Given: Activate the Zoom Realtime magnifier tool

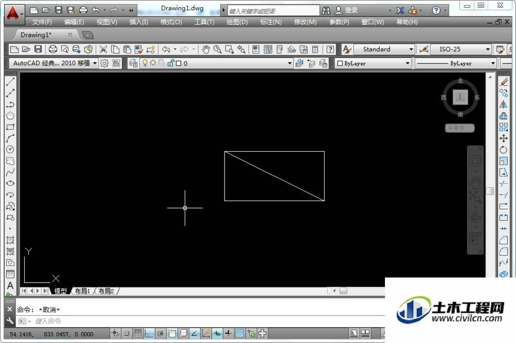Looking at the screenshot, I should (x=217, y=50).
